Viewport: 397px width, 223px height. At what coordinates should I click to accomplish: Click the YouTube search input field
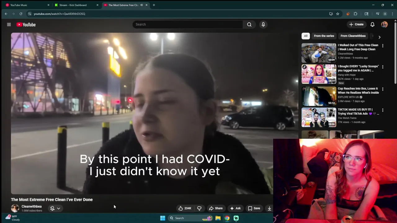tap(188, 24)
